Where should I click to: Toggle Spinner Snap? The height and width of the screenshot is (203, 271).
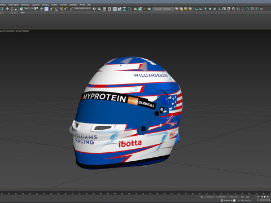click(x=66, y=9)
